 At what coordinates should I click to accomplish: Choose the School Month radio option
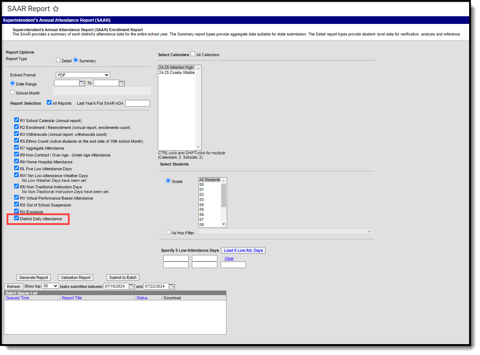(x=13, y=92)
